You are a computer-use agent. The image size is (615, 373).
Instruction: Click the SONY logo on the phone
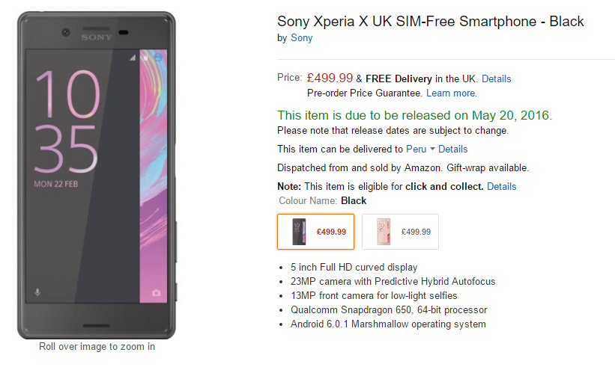click(x=97, y=37)
